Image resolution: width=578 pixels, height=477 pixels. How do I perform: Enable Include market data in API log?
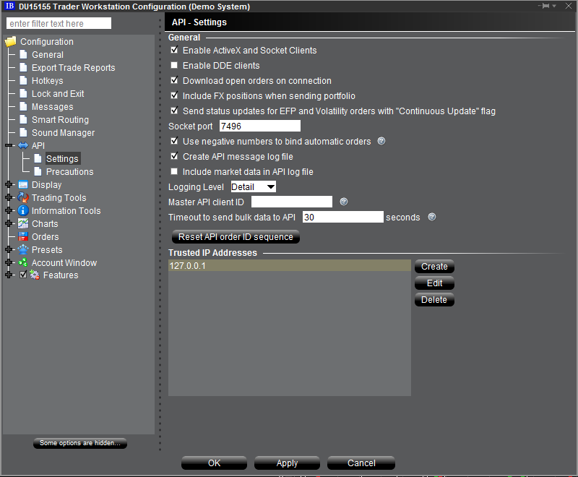coord(174,171)
